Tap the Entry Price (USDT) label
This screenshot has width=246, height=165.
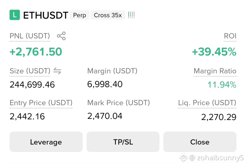click(41, 103)
